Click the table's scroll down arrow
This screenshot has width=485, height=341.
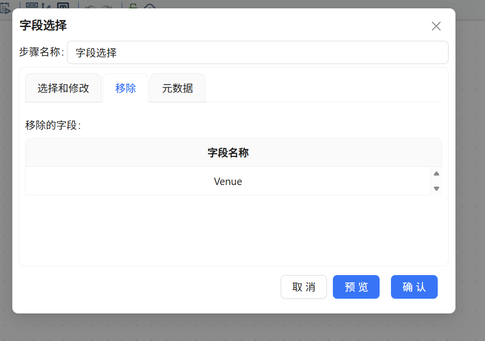pos(436,188)
